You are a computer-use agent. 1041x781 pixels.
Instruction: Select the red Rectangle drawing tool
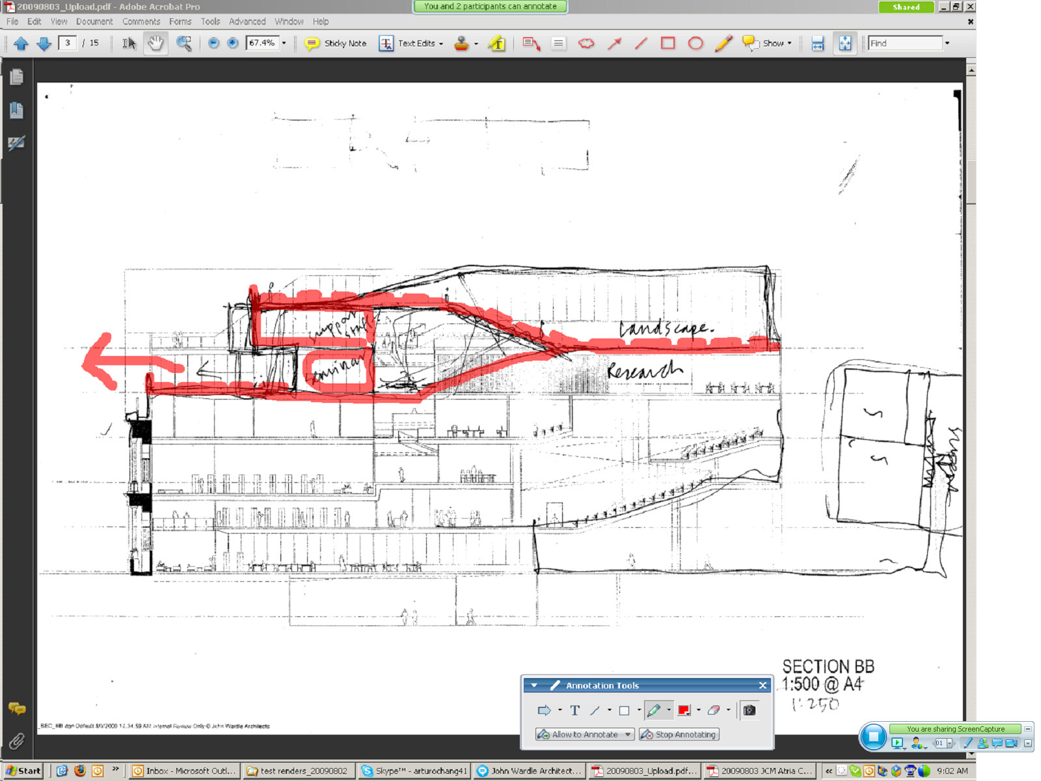[668, 44]
